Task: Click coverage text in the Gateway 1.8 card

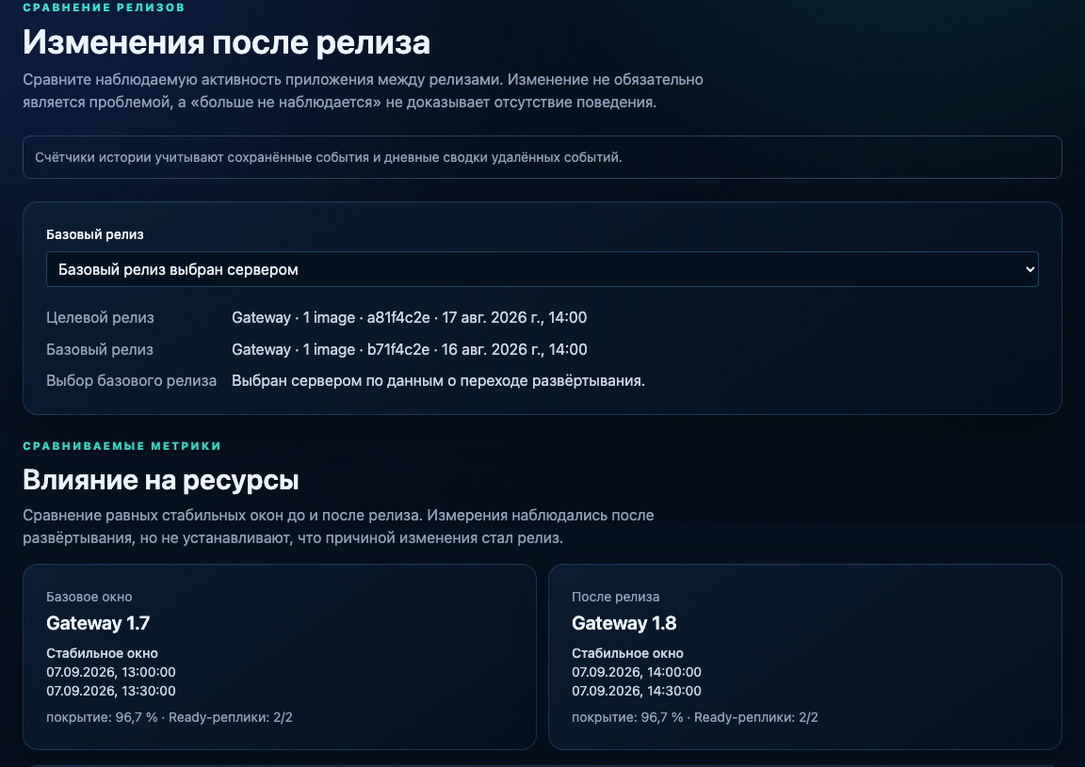Action: 695,717
